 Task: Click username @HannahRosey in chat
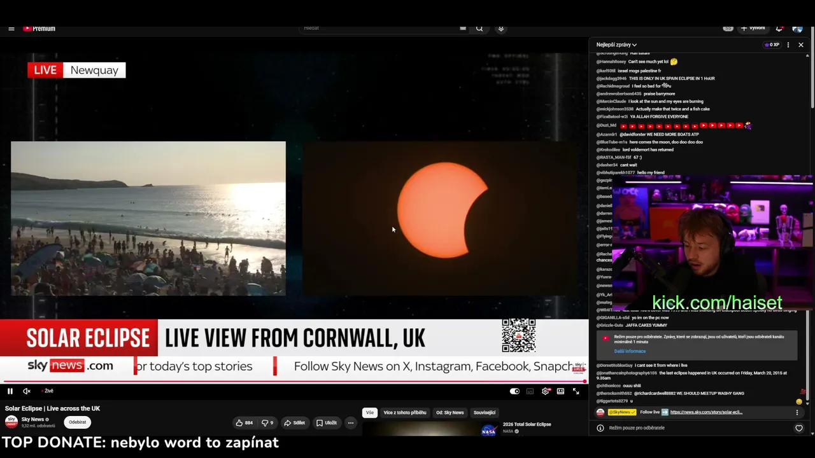pyautogui.click(x=611, y=62)
